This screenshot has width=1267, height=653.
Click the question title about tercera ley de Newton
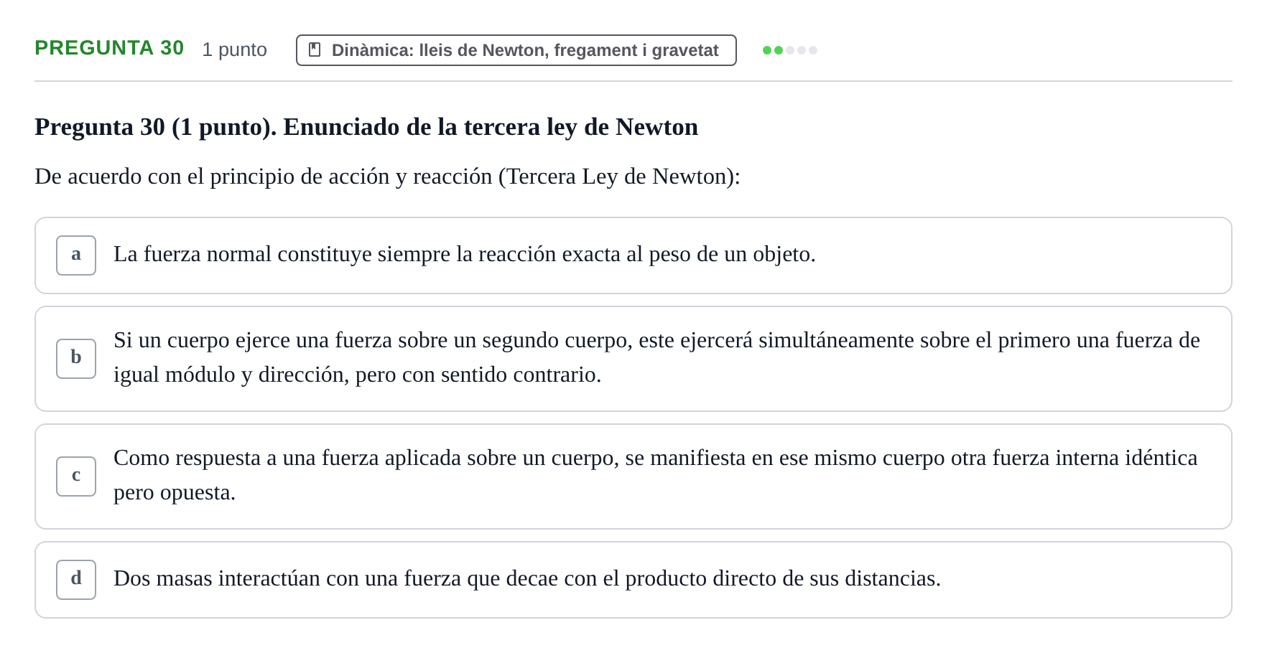[x=366, y=127]
